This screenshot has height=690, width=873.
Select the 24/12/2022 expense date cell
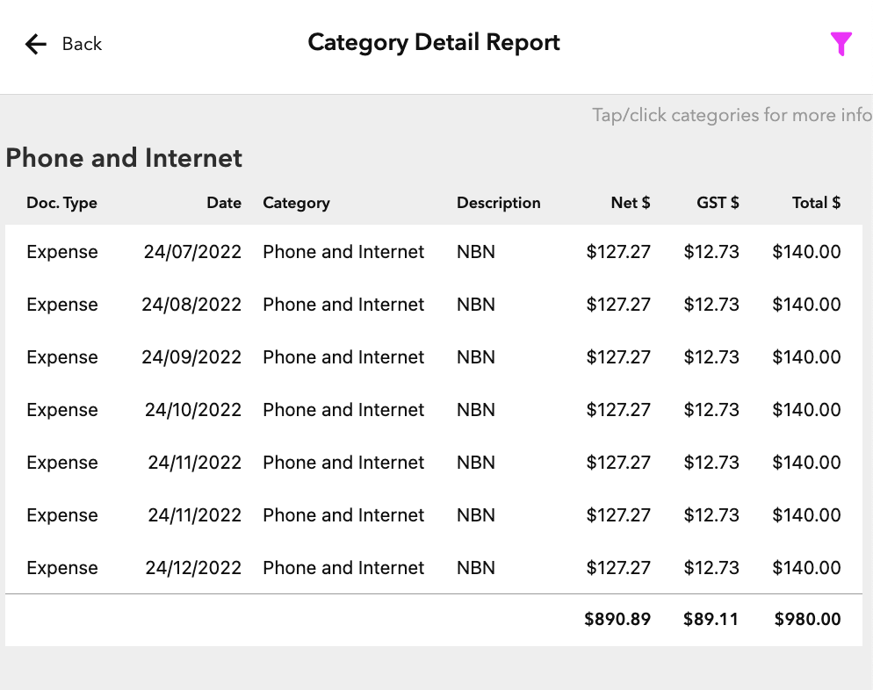tap(192, 568)
